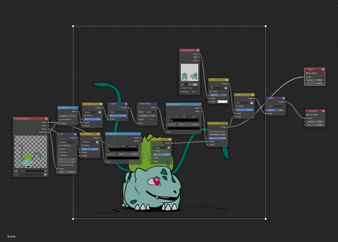338x242 pixels.
Task: Toggle include-alpha icon on Screen node
Action: coord(100,112)
